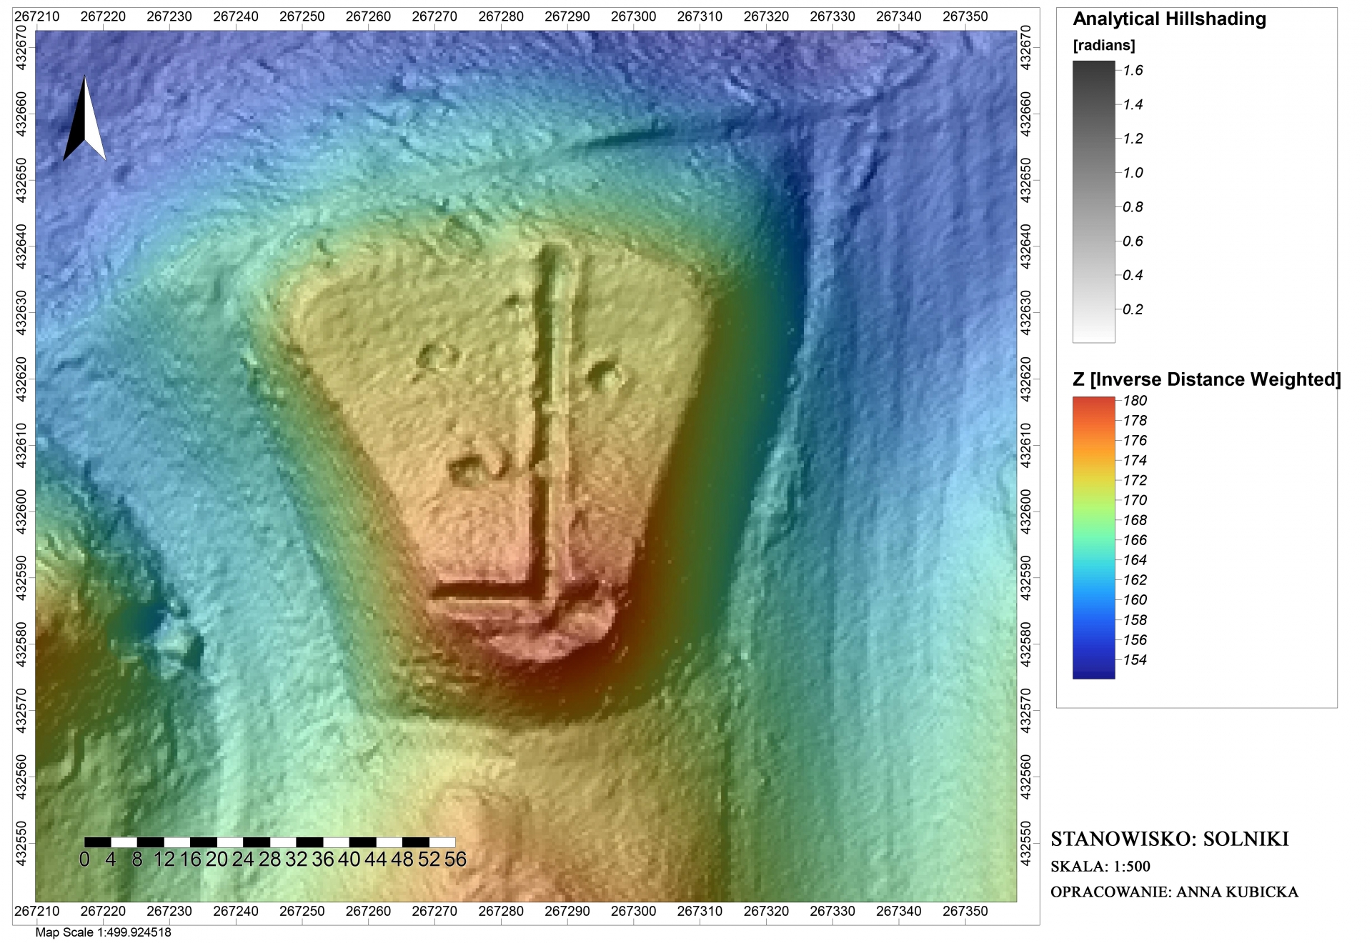Click top axis easting label 267210

(37, 16)
